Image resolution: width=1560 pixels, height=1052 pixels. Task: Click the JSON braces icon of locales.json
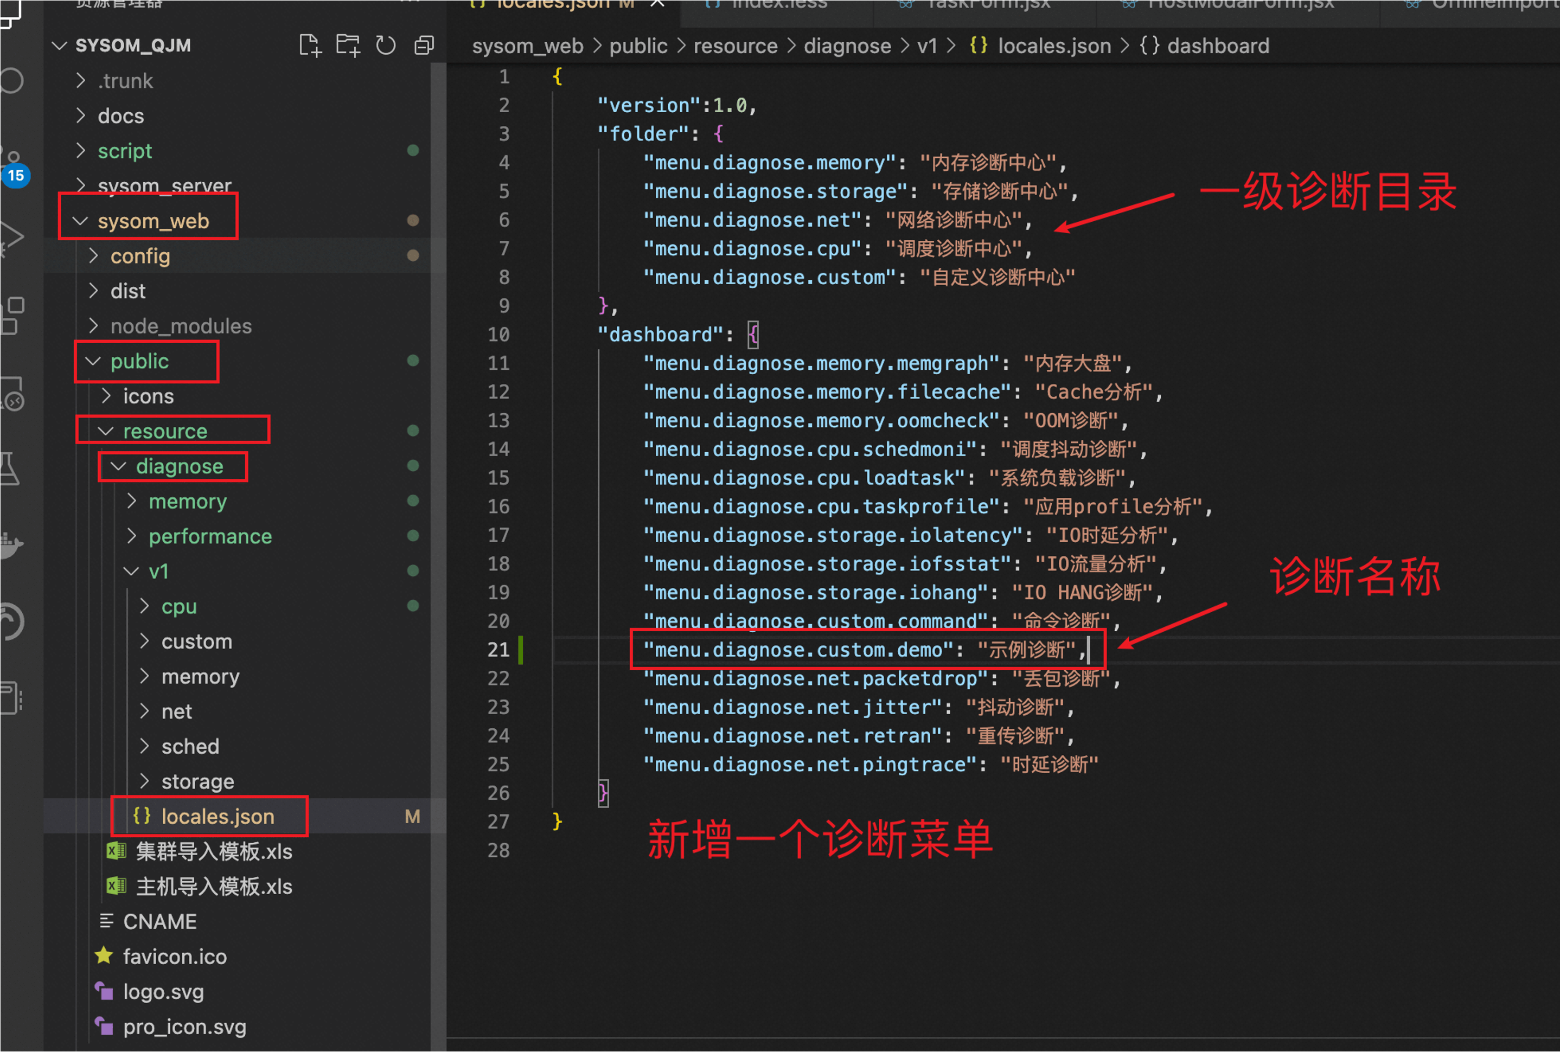[142, 816]
